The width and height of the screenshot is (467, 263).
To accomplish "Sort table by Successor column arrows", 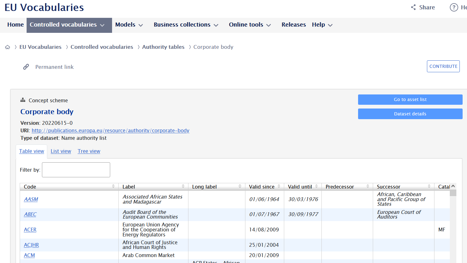I will pos(429,186).
